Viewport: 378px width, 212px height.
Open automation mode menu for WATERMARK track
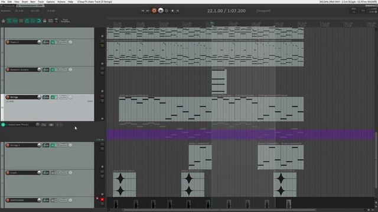[63, 200]
